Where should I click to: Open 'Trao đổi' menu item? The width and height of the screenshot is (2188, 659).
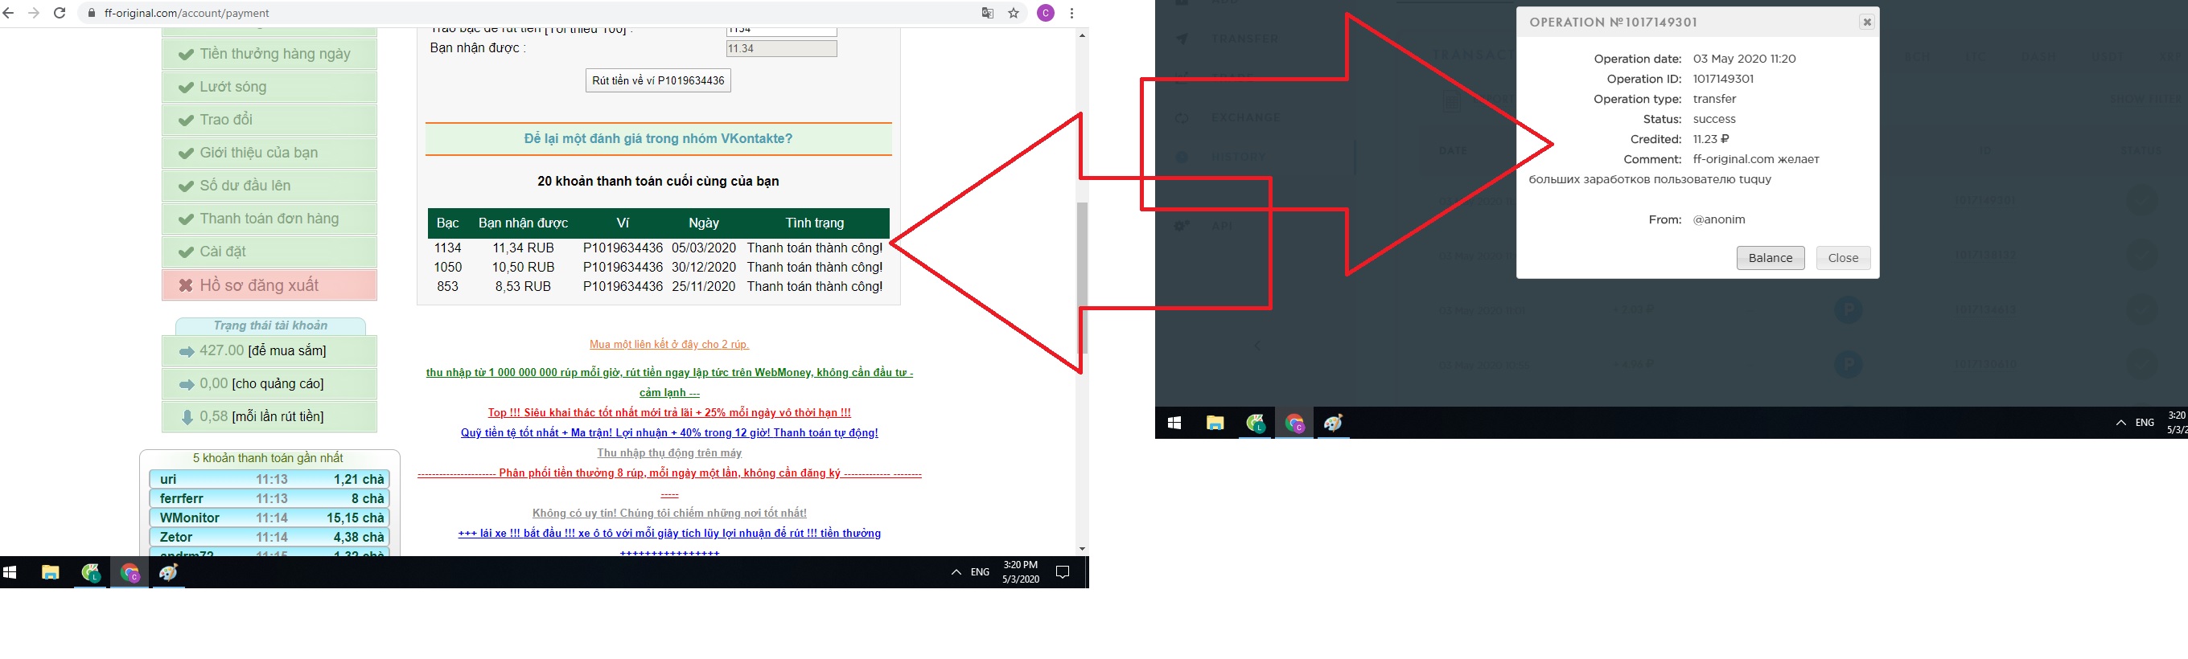click(x=269, y=120)
